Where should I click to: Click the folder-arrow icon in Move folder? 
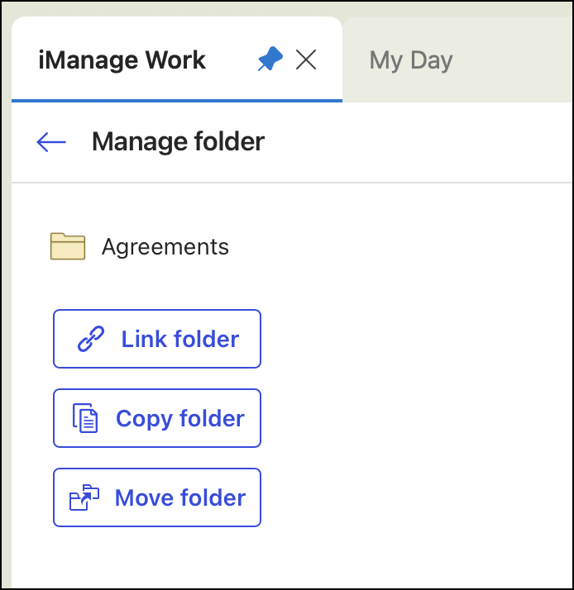pyautogui.click(x=84, y=497)
